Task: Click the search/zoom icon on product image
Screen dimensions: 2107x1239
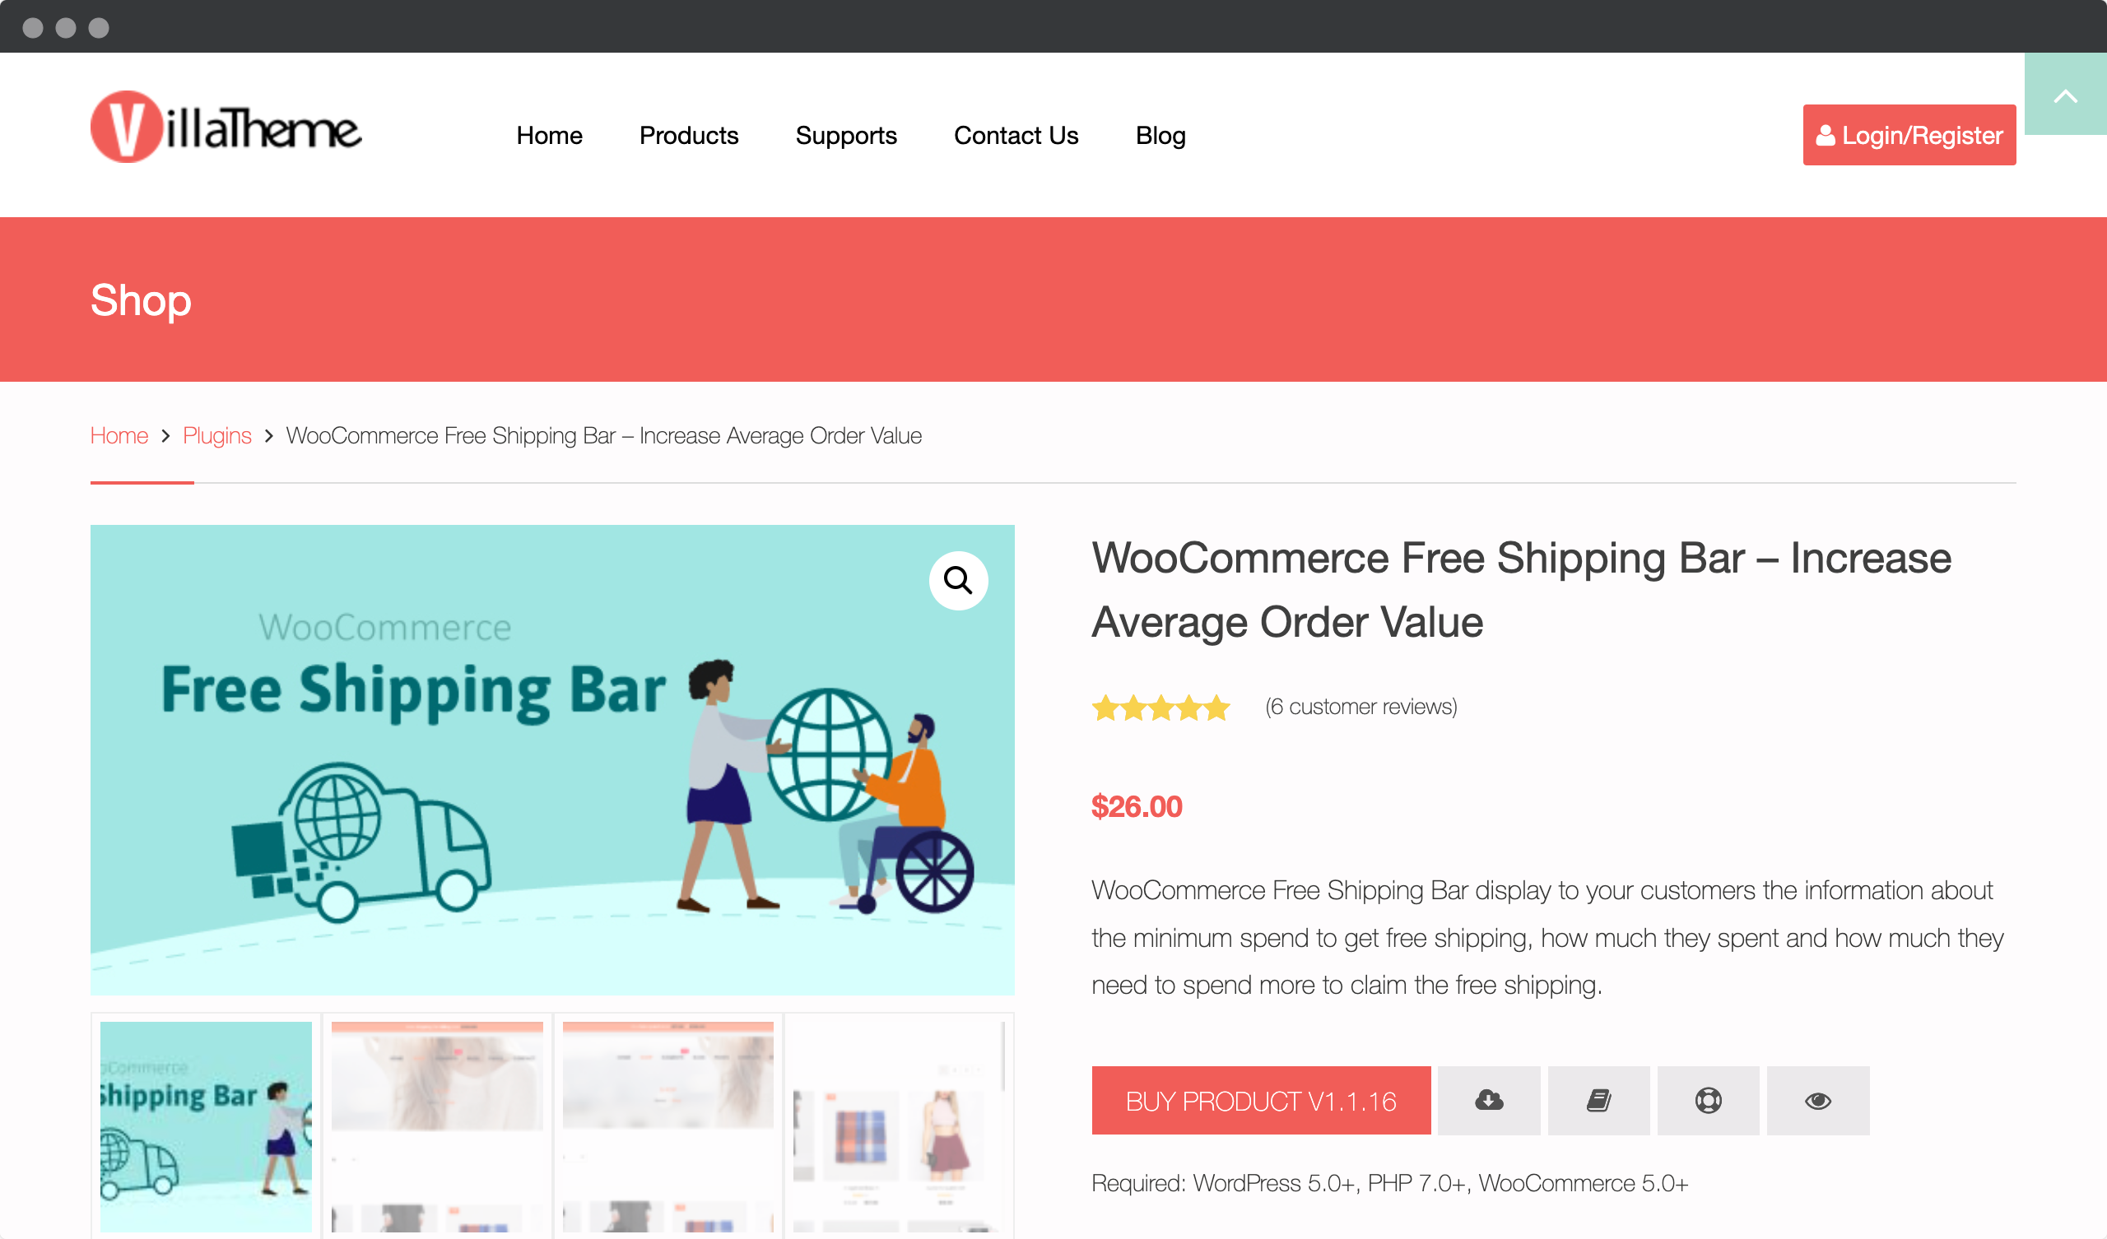Action: (957, 580)
